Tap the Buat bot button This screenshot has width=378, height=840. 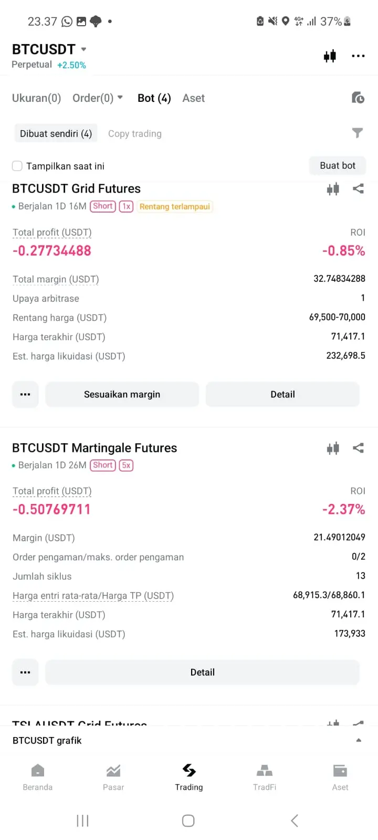tap(338, 165)
